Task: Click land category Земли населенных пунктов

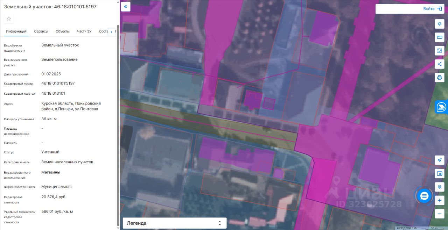Action: [x=67, y=162]
